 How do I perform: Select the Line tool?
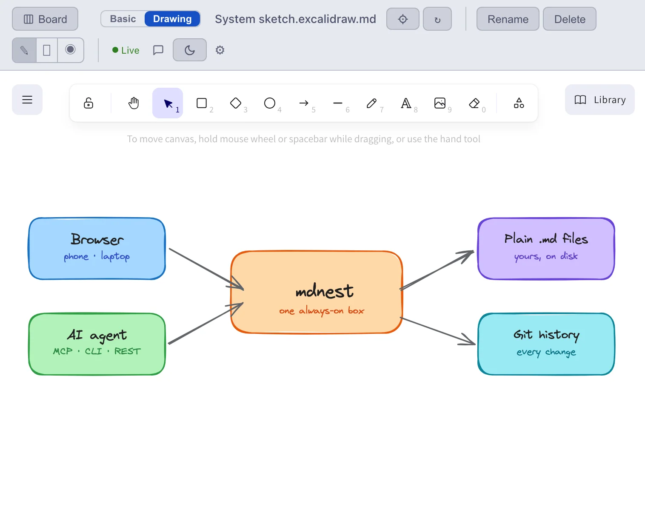338,103
